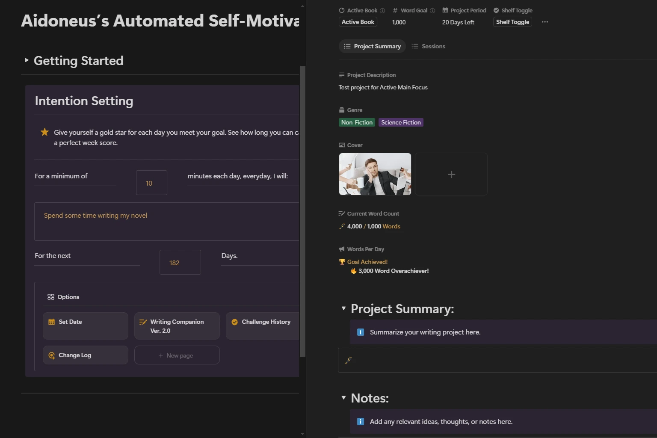This screenshot has height=438, width=657.
Task: Click the info icon beside Active Book label
Action: pyautogui.click(x=382, y=11)
